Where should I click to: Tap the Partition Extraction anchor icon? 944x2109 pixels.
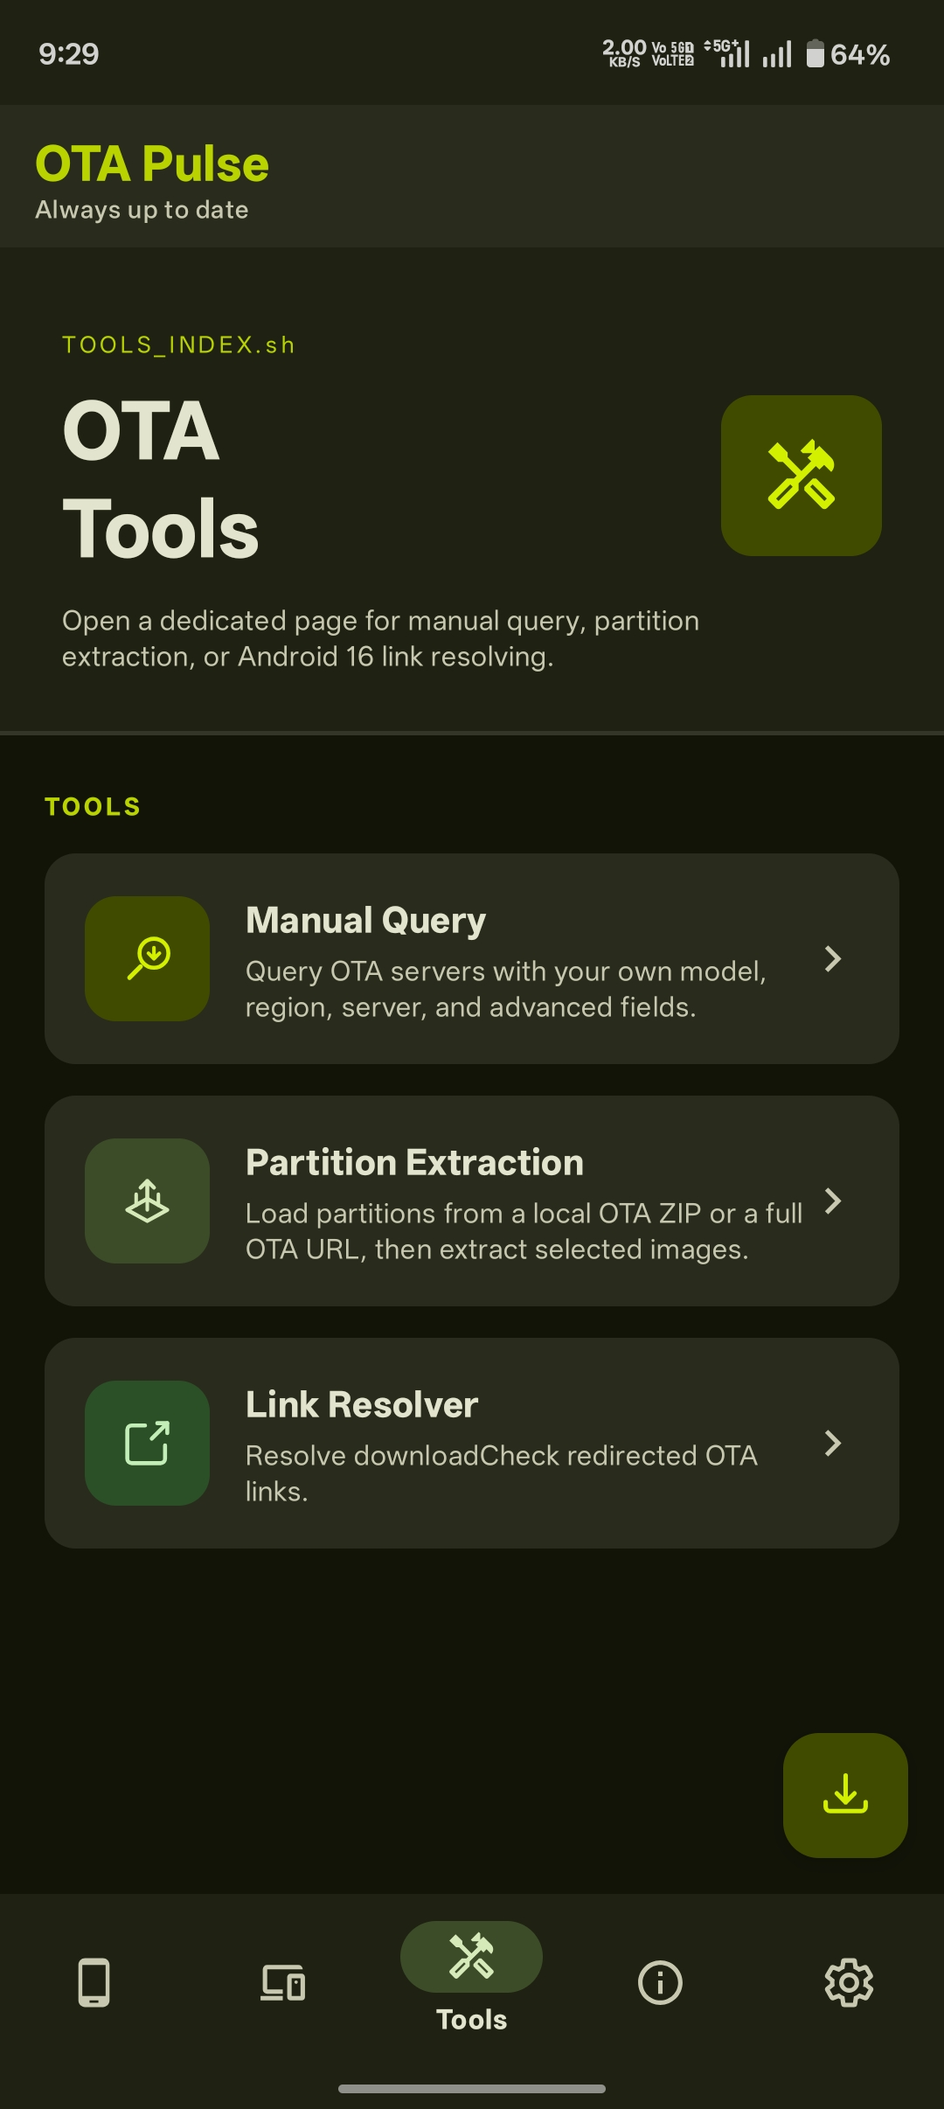pyautogui.click(x=147, y=1201)
